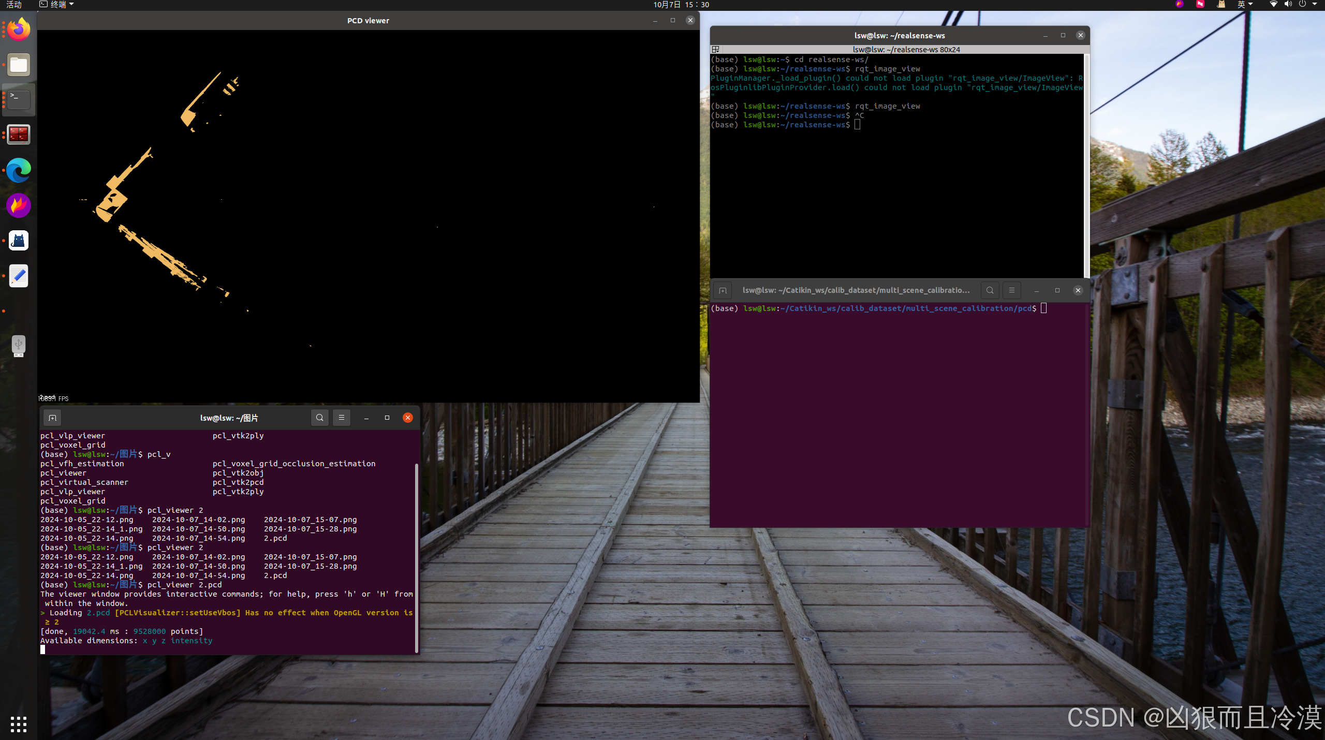The width and height of the screenshot is (1325, 740).
Task: Click the date and time clock
Action: tap(681, 5)
